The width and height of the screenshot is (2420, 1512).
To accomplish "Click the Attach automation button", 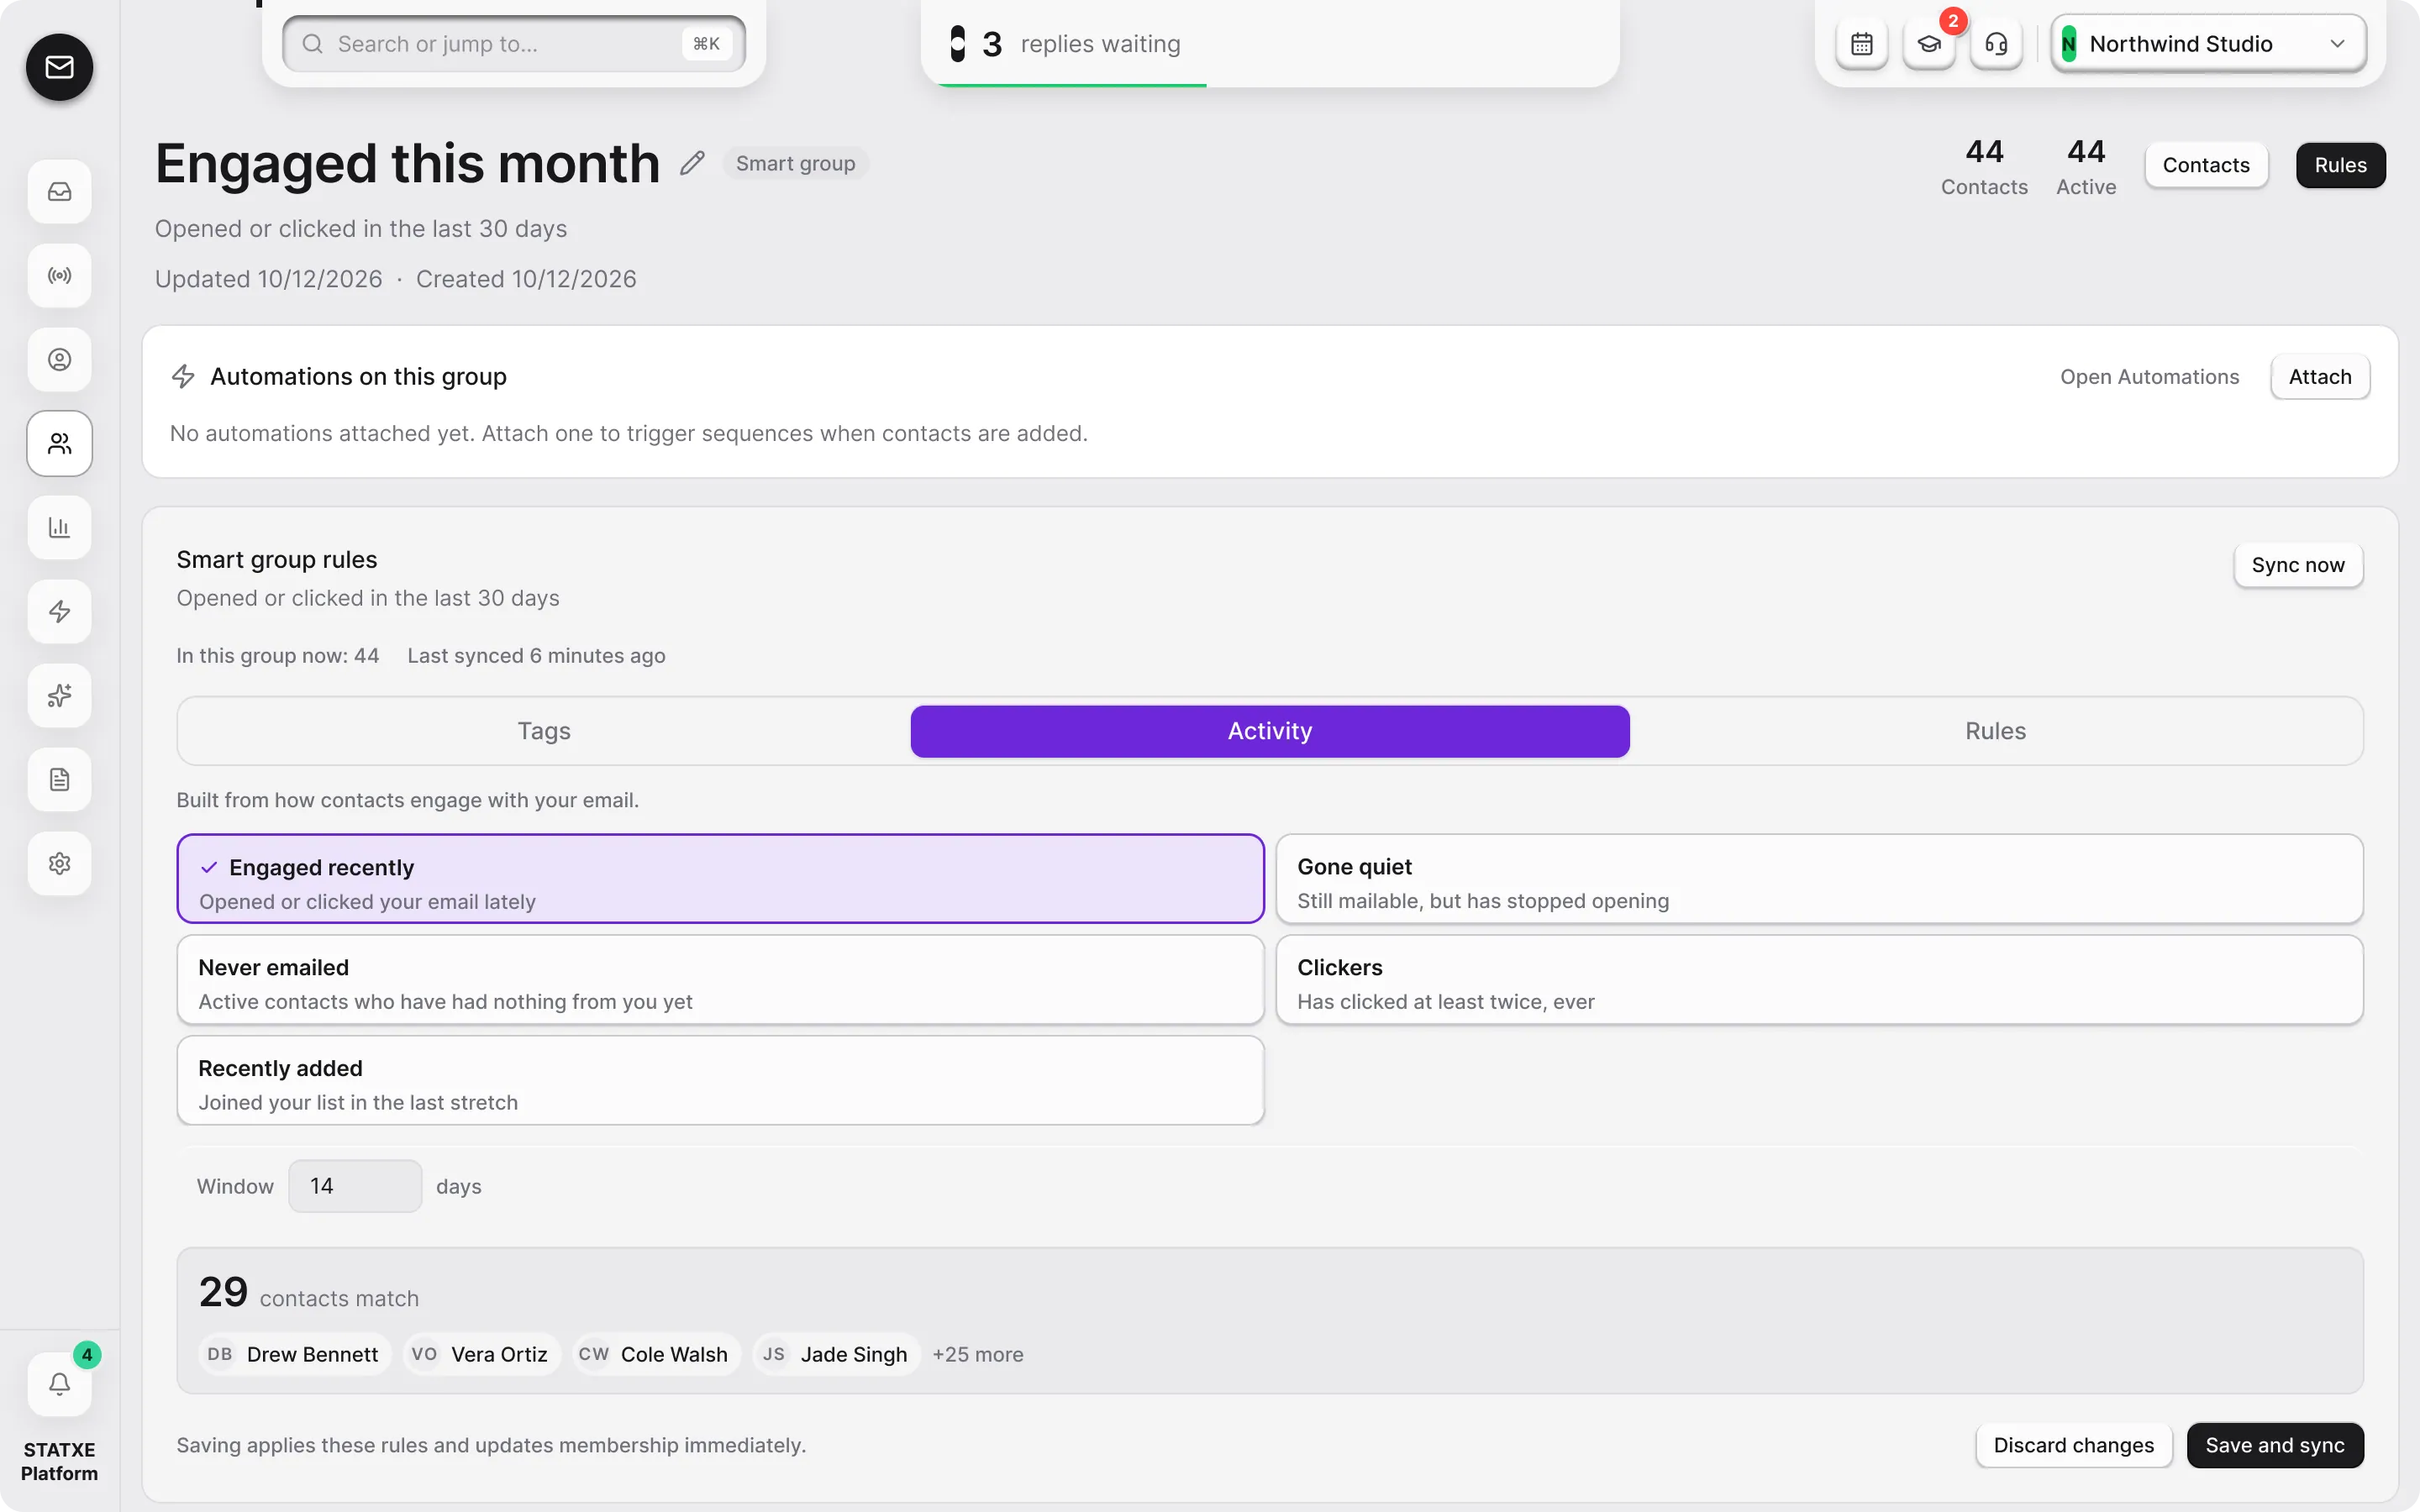I will tap(2319, 377).
